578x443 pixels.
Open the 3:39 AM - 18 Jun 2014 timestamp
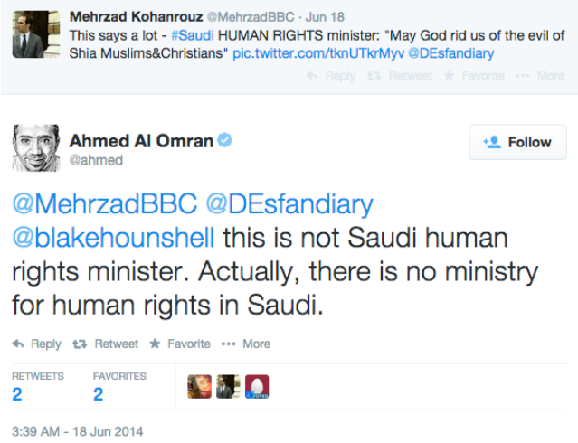pyautogui.click(x=77, y=430)
